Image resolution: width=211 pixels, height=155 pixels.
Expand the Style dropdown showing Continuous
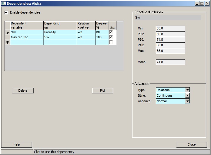[x=187, y=95]
